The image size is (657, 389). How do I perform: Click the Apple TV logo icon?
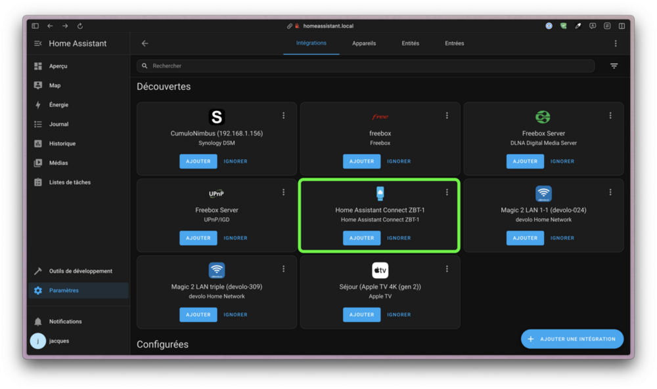coord(380,270)
